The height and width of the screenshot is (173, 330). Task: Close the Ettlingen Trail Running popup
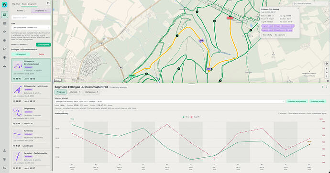tap(298, 8)
